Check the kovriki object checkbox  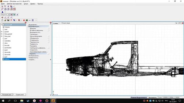pos(4,45)
